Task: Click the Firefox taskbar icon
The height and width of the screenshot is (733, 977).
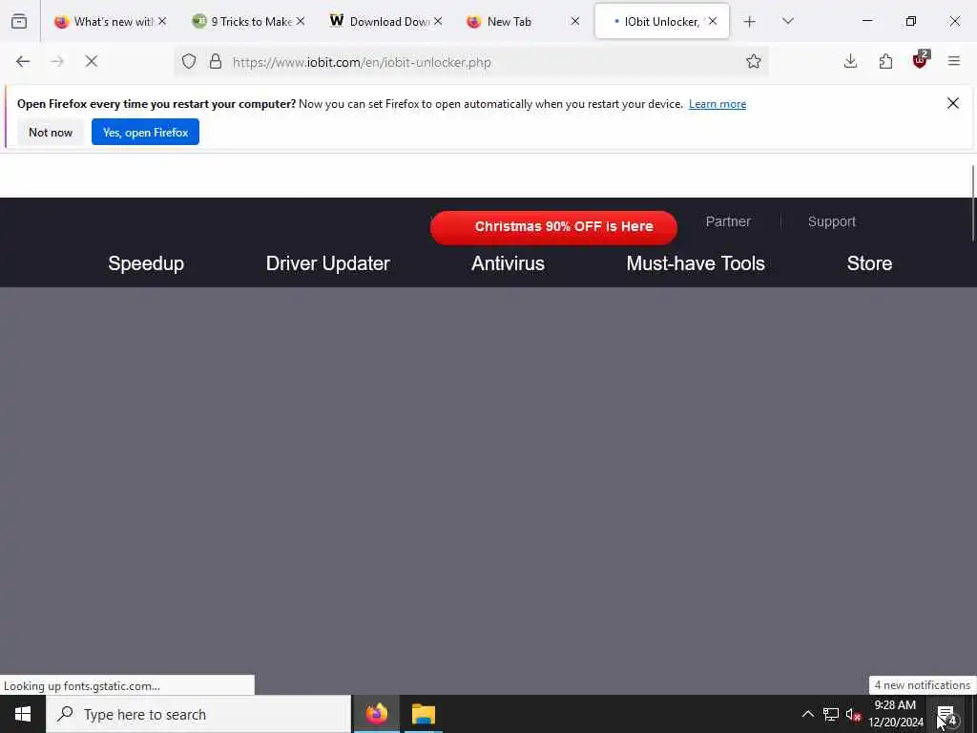Action: 376,714
